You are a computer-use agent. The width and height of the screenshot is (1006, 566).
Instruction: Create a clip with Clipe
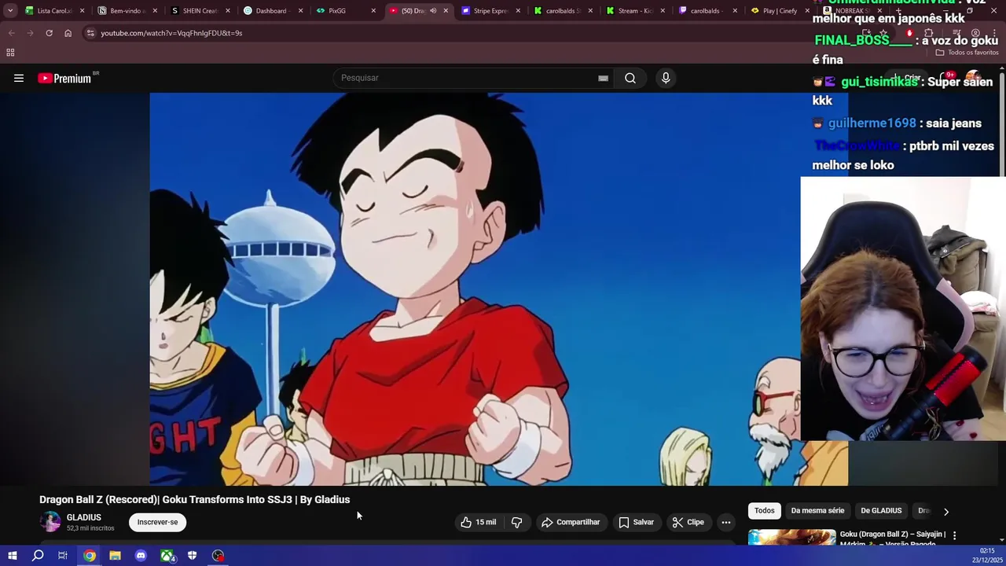(x=688, y=522)
